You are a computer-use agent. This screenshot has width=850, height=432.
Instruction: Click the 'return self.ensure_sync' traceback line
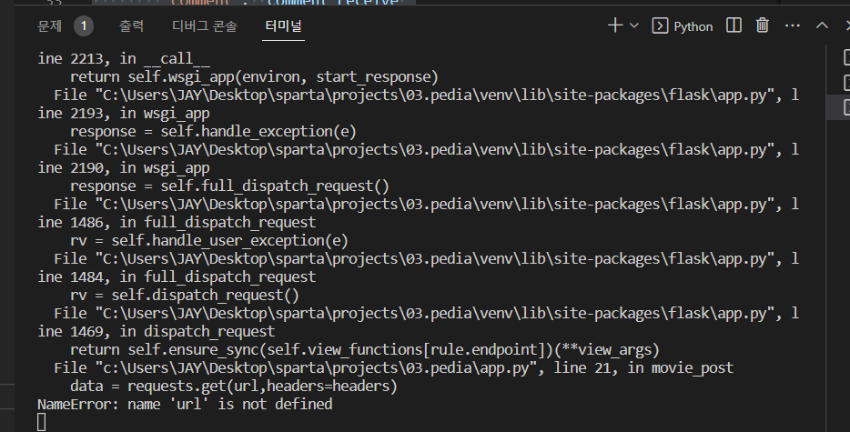coord(365,350)
